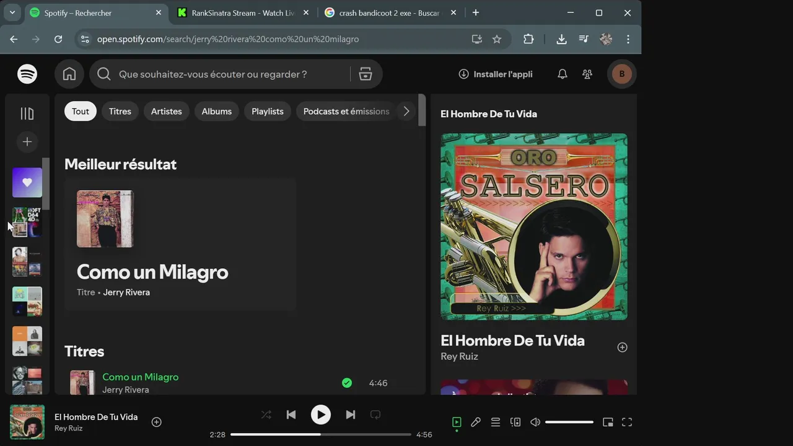
Task: Open the mini player
Action: click(608, 422)
